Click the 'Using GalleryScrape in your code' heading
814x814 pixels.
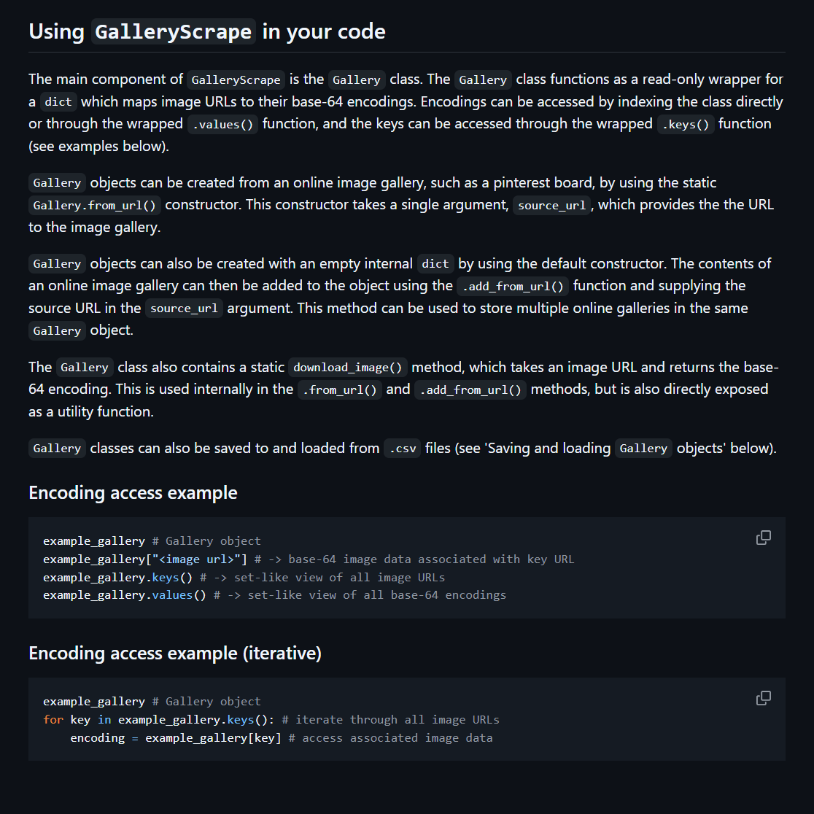coord(207,32)
